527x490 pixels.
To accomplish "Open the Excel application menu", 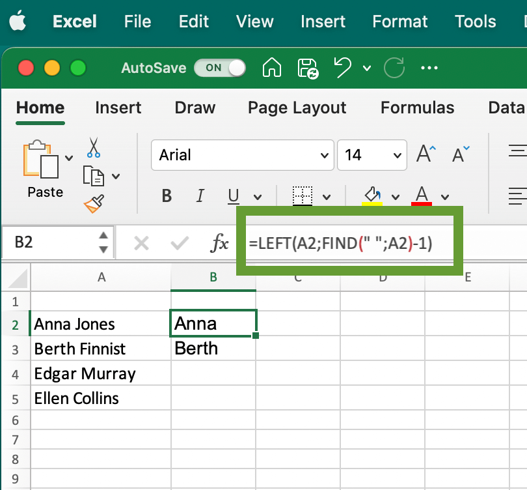I will [75, 22].
